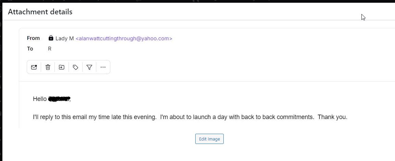
Task: Click the word Hello in the message
Action: [40, 99]
